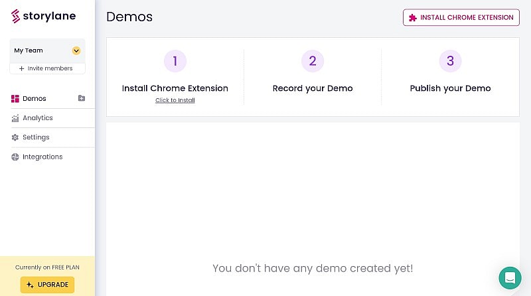Screen dimensions: 531x296
Task: Click the Demos grid icon
Action: 15,99
